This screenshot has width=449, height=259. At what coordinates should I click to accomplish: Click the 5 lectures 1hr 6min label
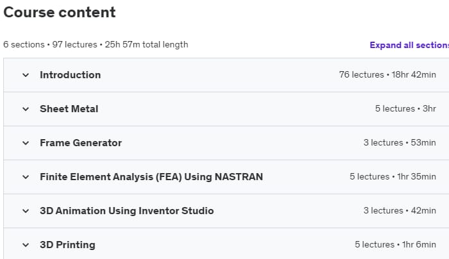click(395, 245)
